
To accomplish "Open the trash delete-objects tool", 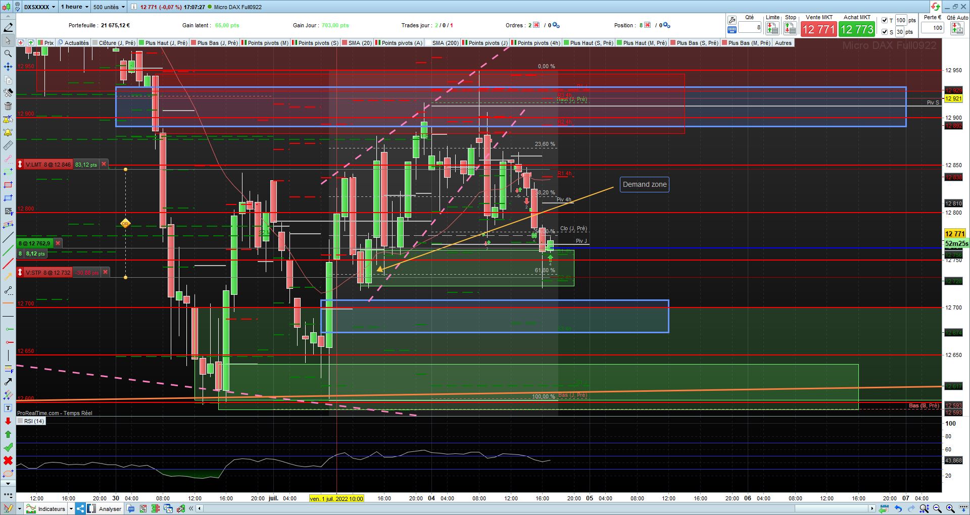I will click(8, 106).
